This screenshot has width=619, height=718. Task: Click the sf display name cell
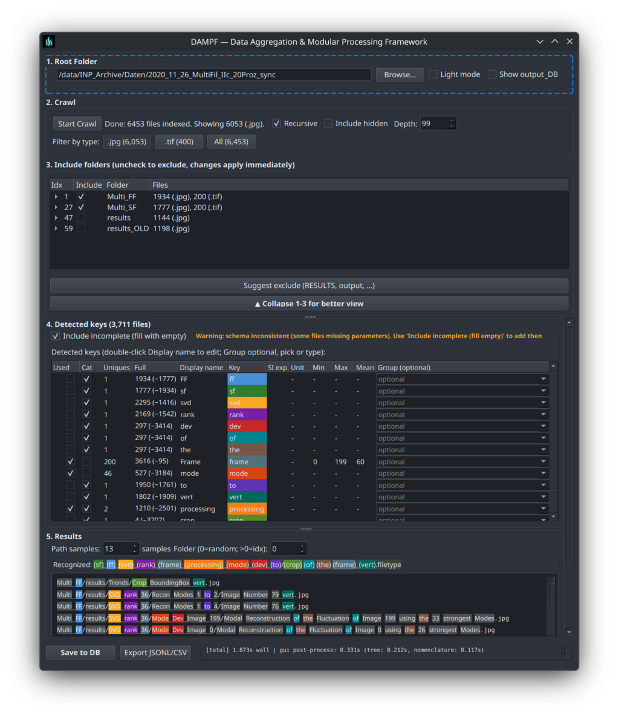(x=202, y=391)
